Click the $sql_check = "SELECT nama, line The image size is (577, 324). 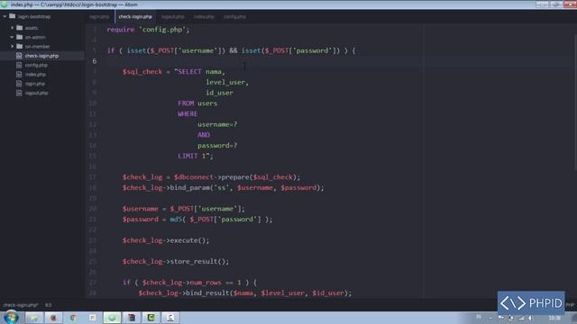click(174, 72)
